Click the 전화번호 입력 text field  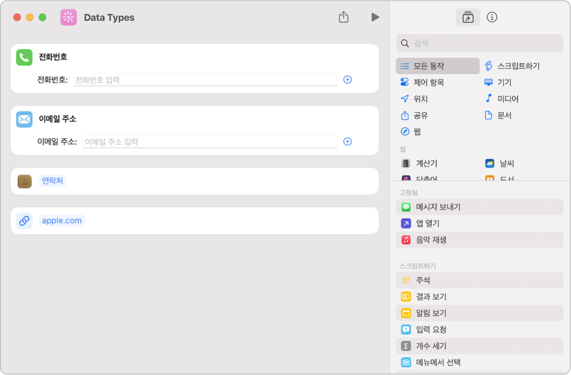[x=205, y=80]
